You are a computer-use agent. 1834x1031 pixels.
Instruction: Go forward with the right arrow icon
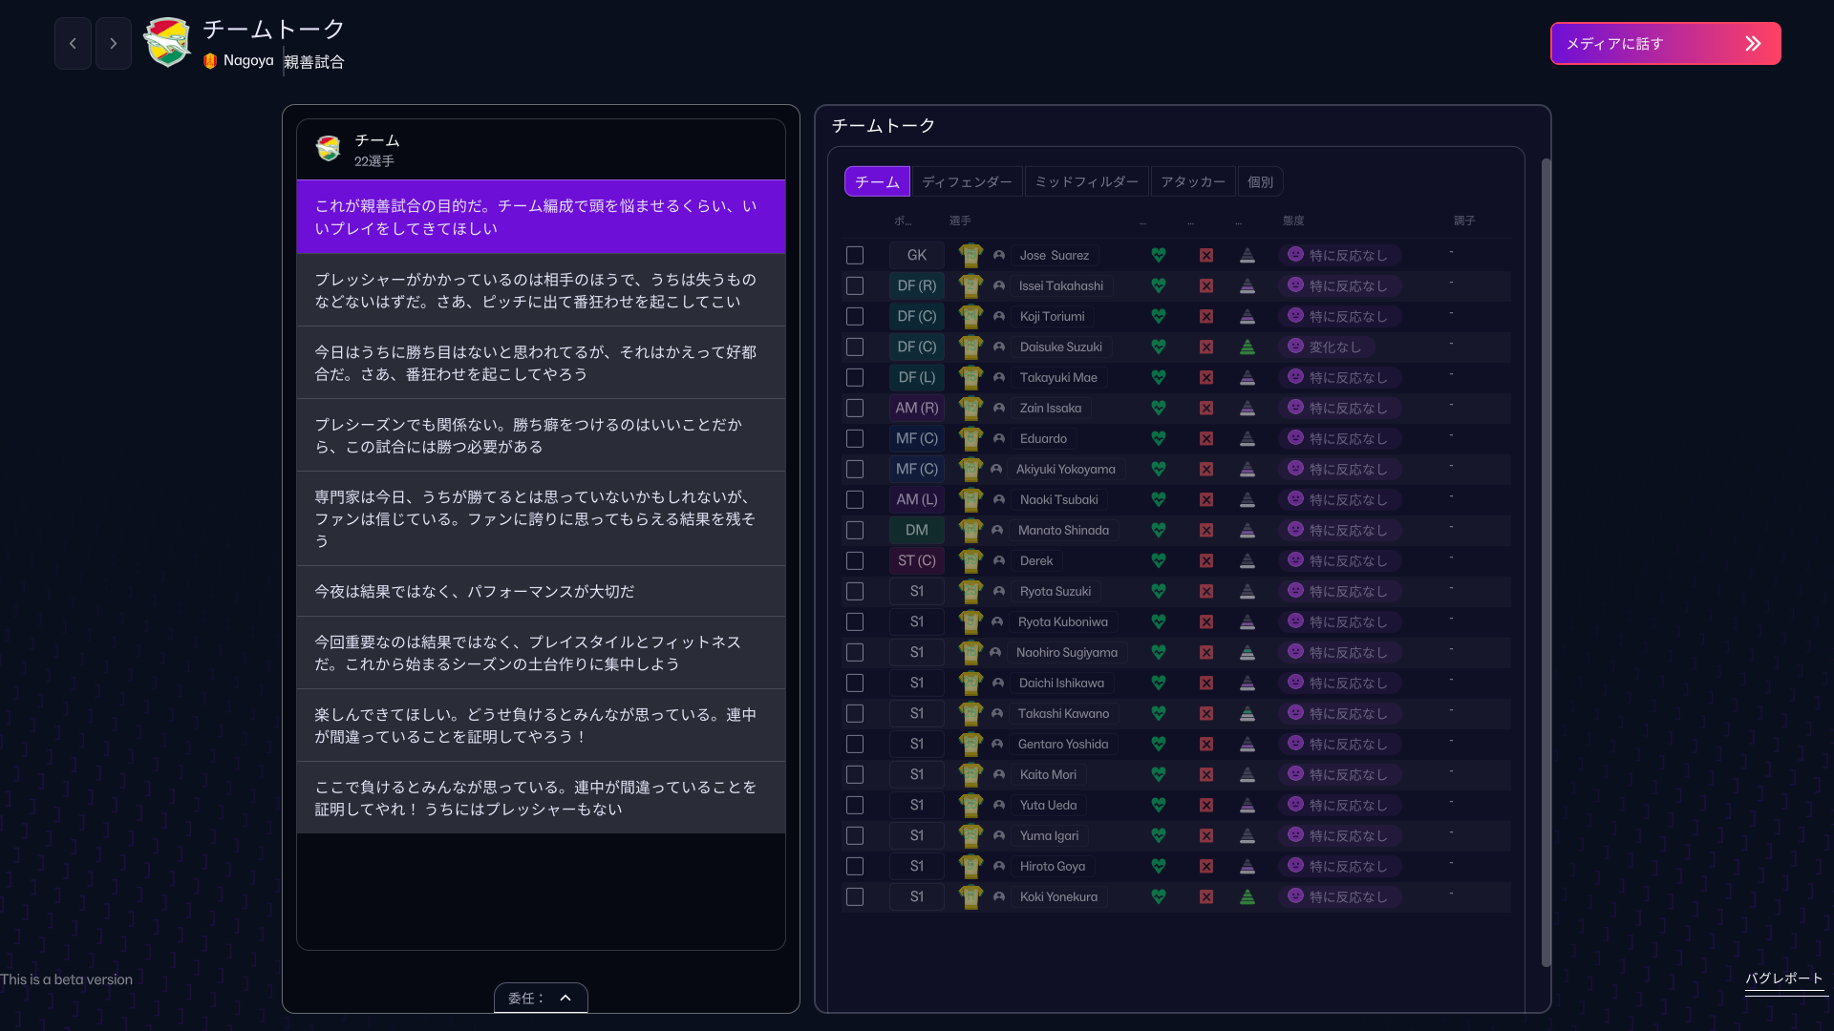click(114, 44)
